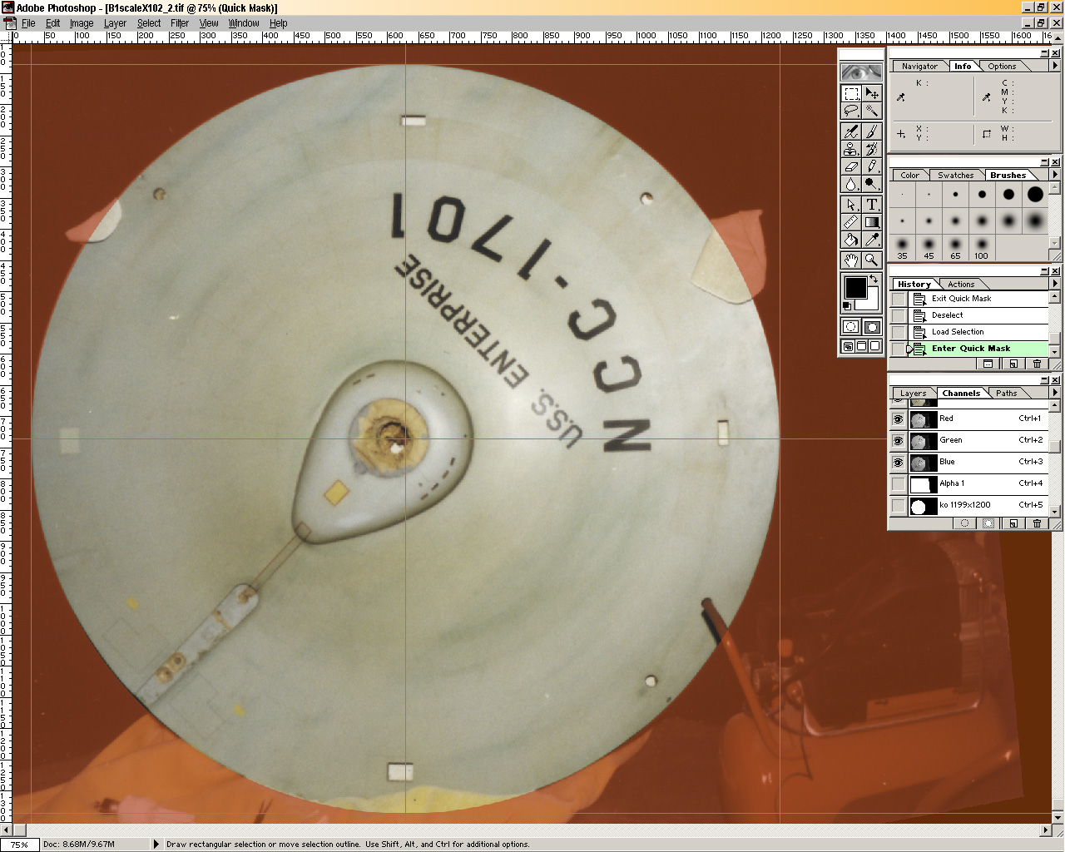Viewport: 1065px width, 852px height.
Task: Open the Brushes palette flyout menu arrow
Action: [1055, 175]
